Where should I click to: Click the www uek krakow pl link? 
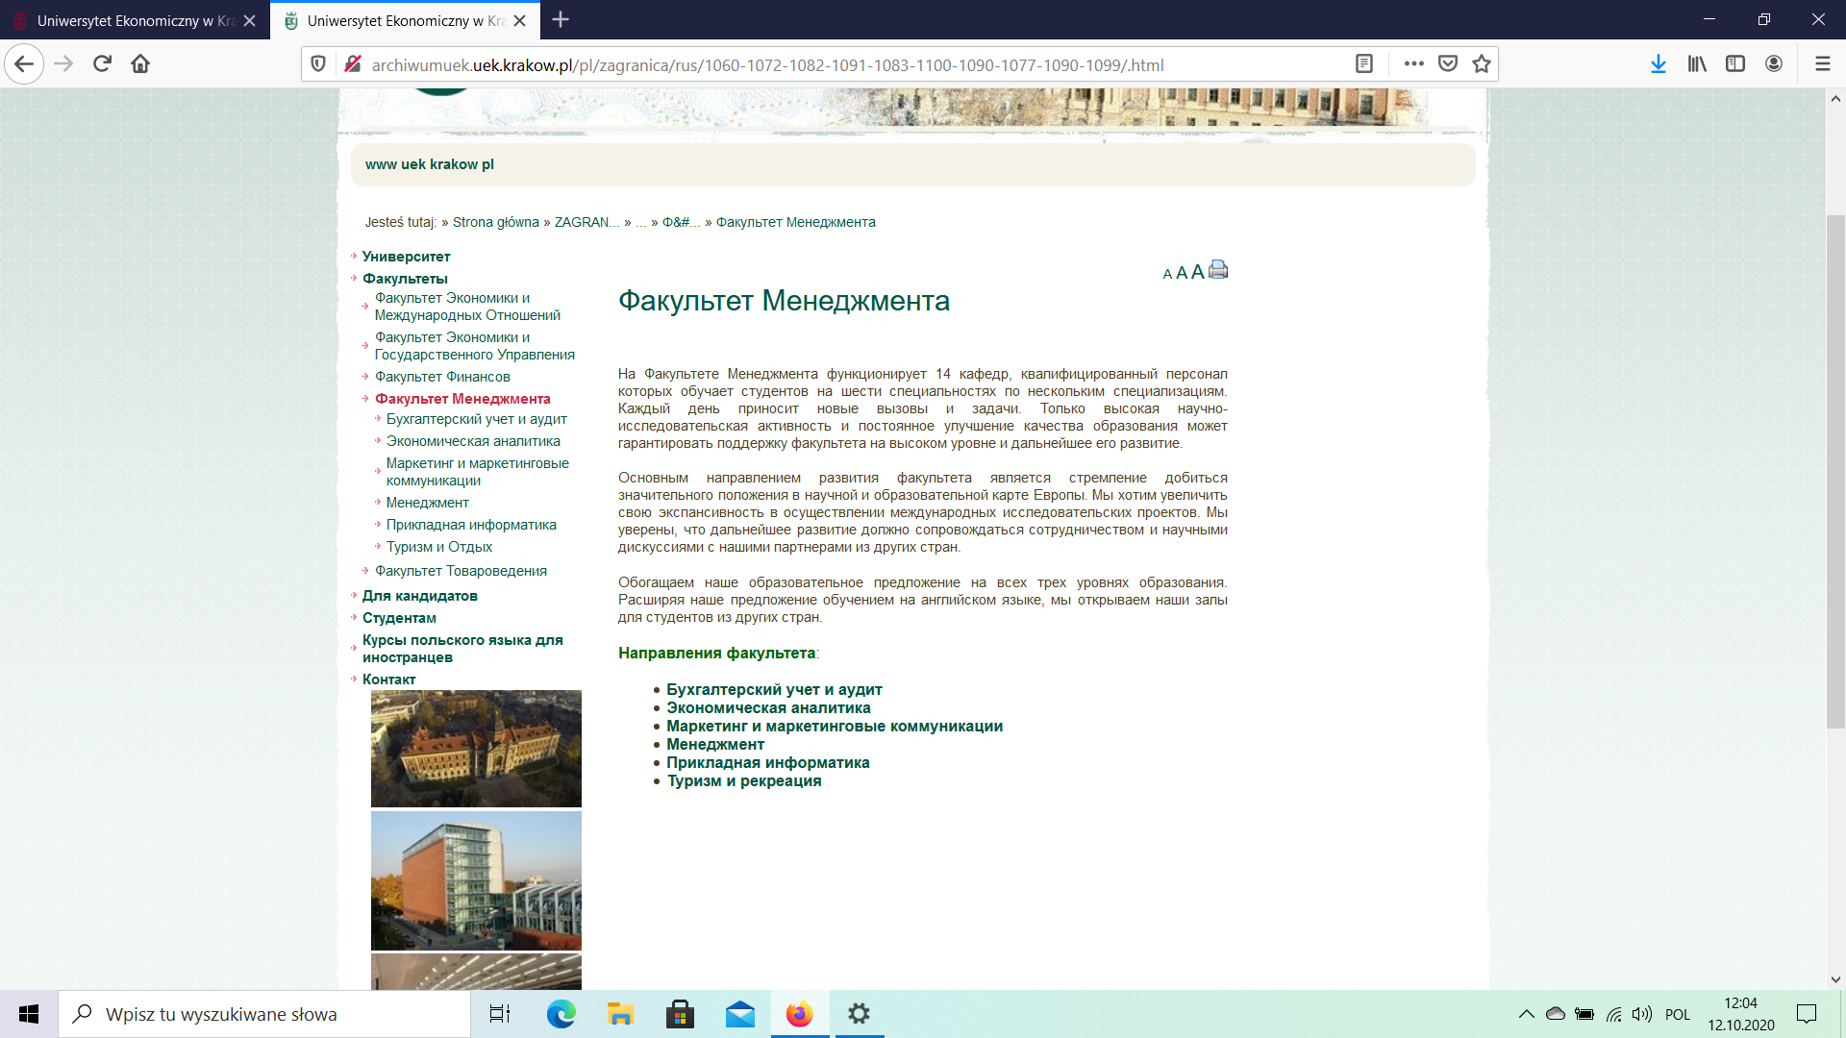tap(429, 164)
